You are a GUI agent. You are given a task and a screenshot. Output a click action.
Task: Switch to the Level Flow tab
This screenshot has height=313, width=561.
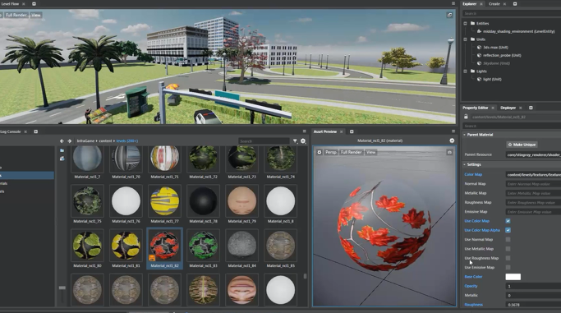(10, 4)
